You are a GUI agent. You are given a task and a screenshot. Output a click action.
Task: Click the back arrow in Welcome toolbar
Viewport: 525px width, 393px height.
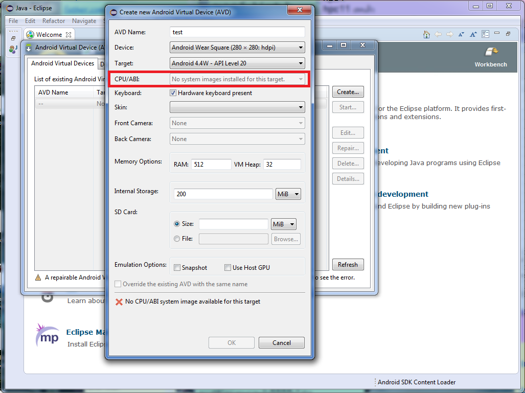tap(438, 34)
